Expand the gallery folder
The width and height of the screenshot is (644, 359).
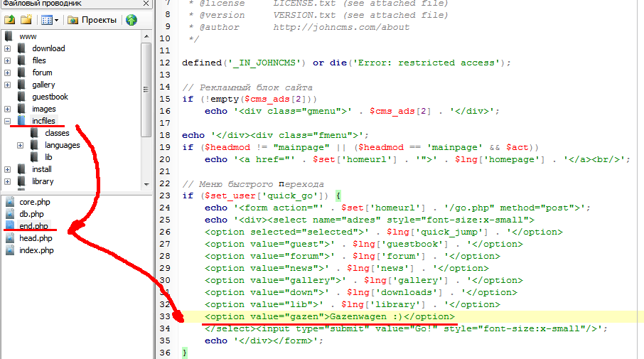7,85
